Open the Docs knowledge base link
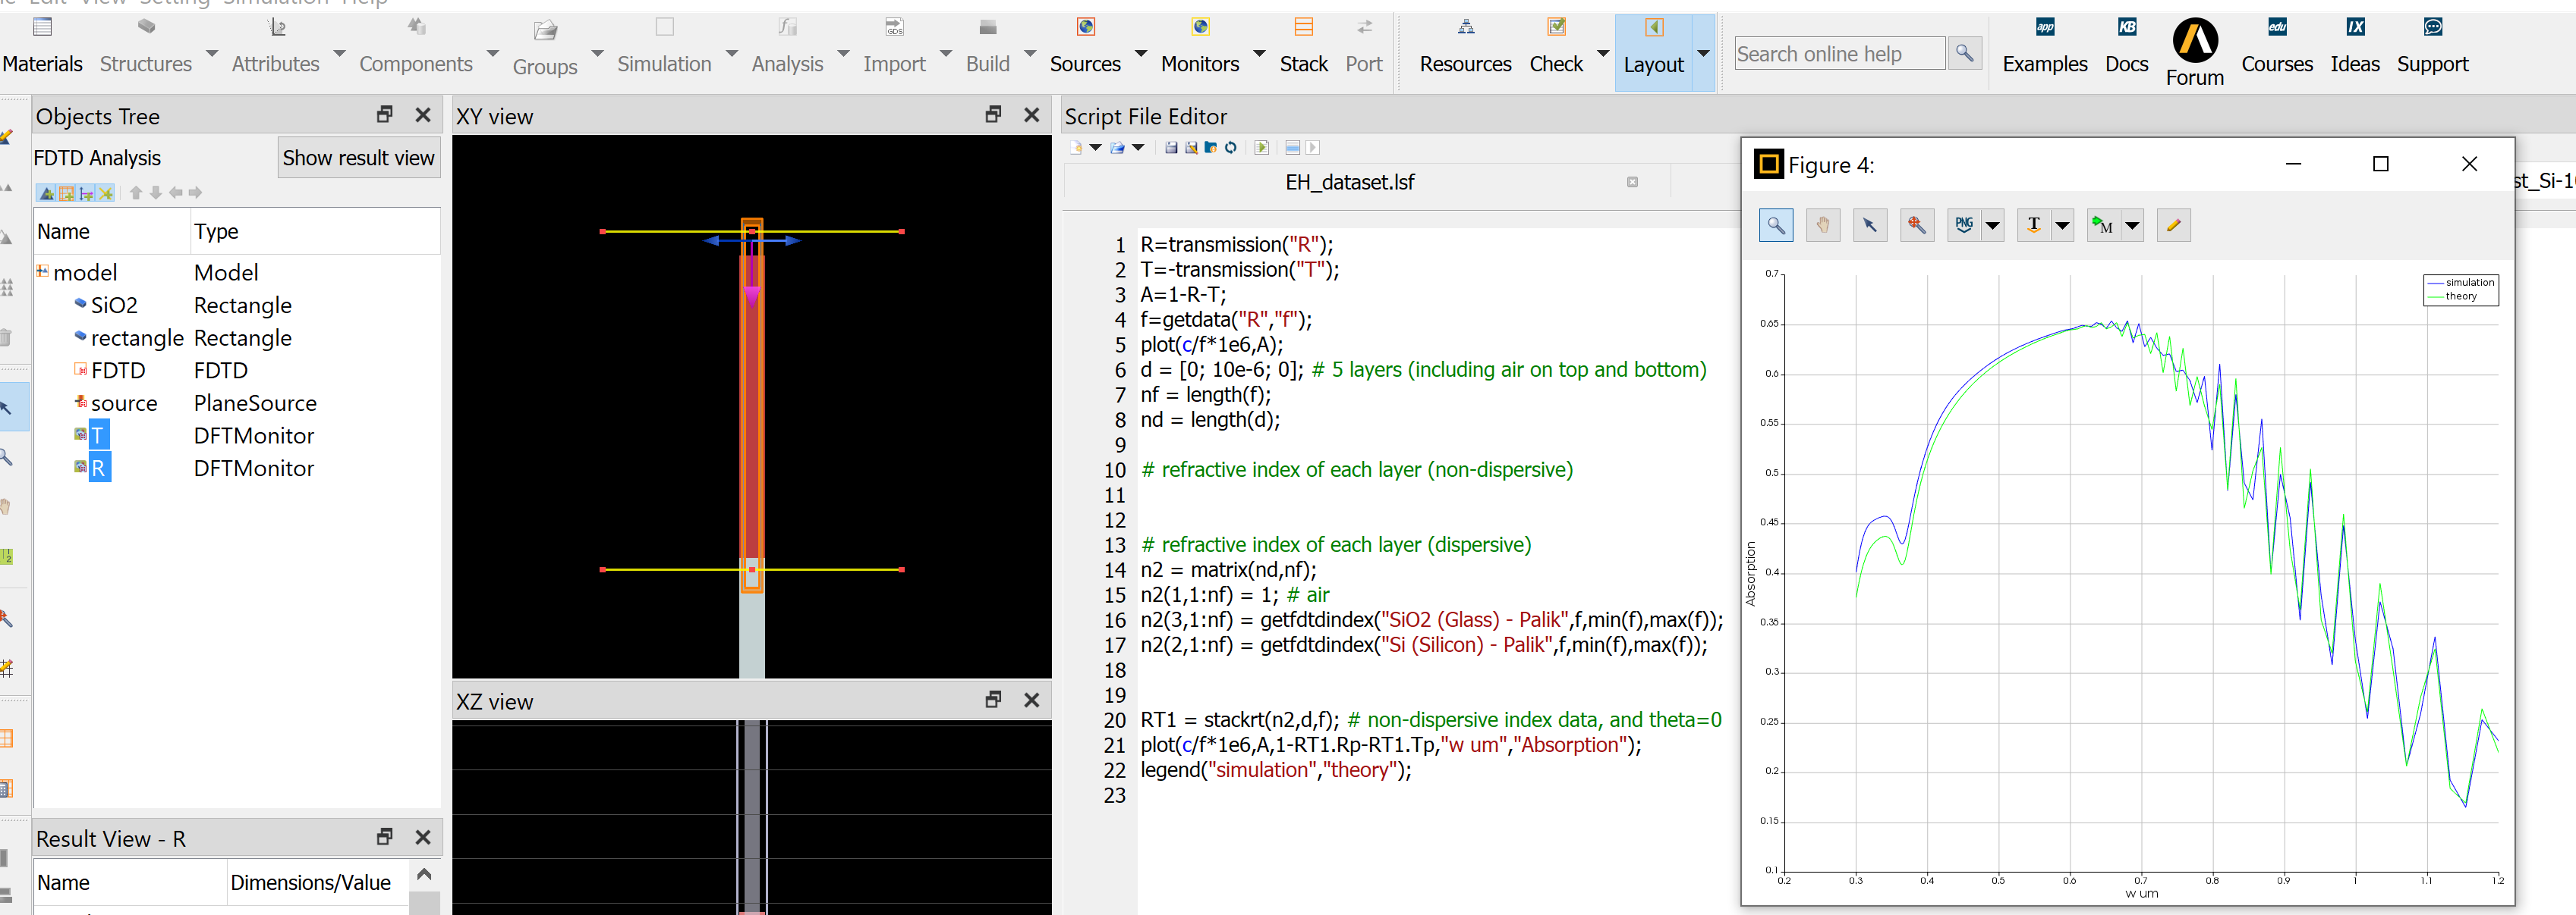Screen dimensions: 2576x915 [2126, 48]
